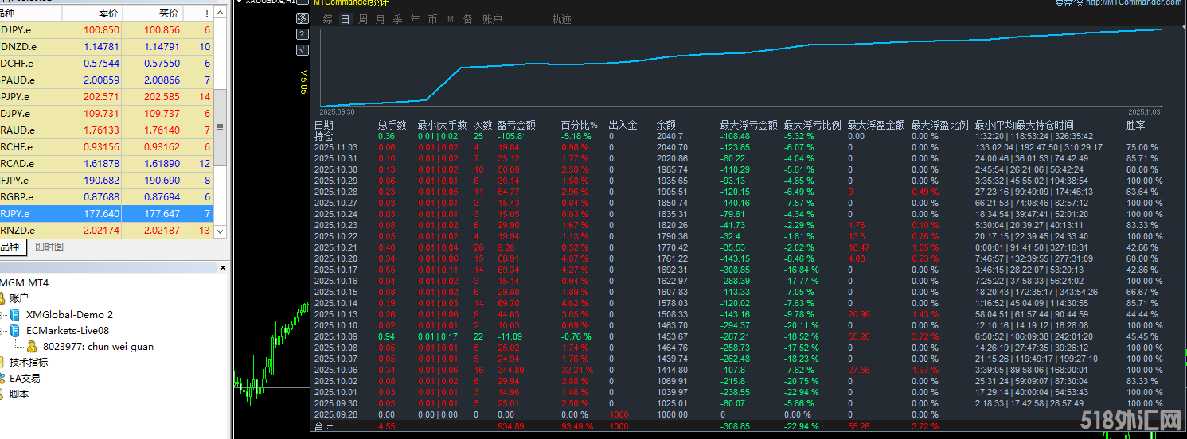Toggle the 月 monthly statistics view
Image resolution: width=1187 pixels, height=439 pixels.
(381, 19)
